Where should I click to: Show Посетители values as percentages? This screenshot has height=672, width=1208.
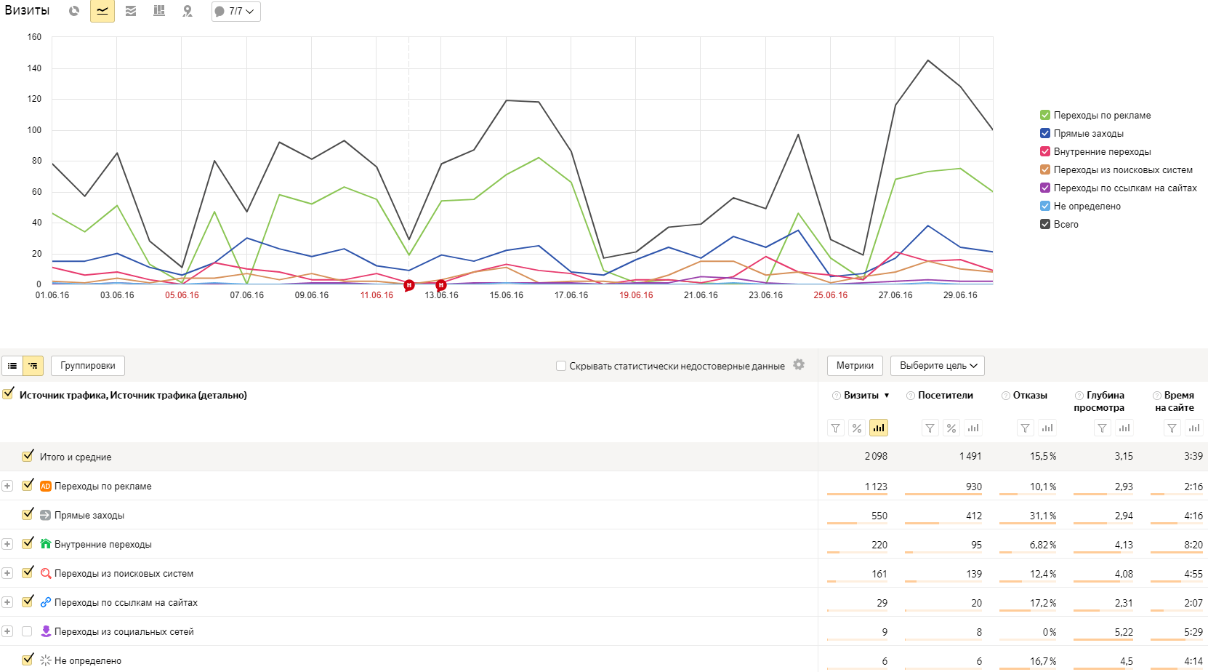(951, 428)
